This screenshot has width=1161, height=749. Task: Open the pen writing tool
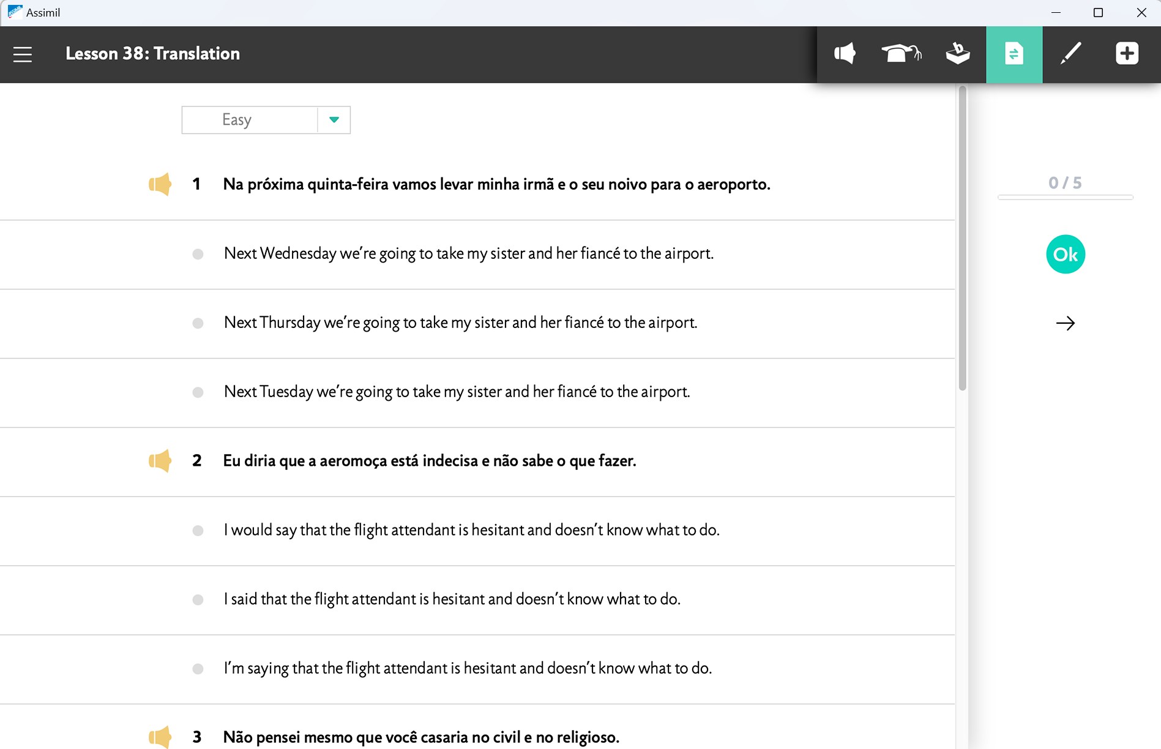[1070, 54]
